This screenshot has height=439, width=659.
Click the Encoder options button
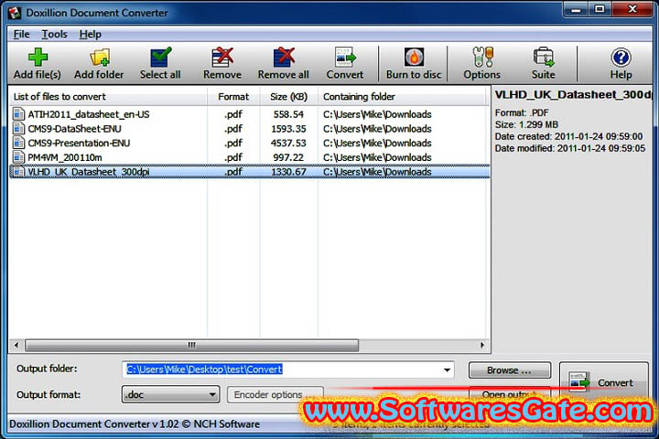coord(275,395)
